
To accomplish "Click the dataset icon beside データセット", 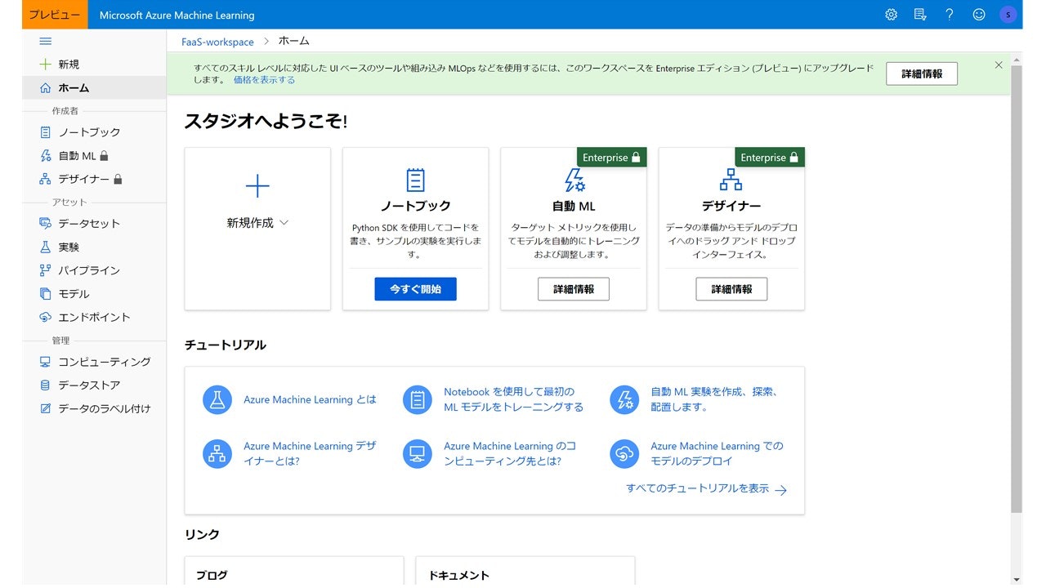I will point(46,223).
